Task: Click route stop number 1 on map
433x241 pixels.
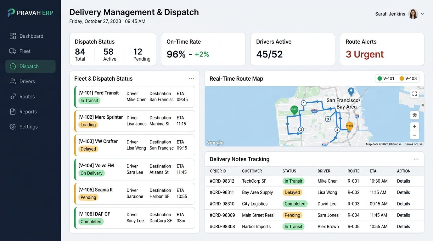Action: tap(304, 103)
